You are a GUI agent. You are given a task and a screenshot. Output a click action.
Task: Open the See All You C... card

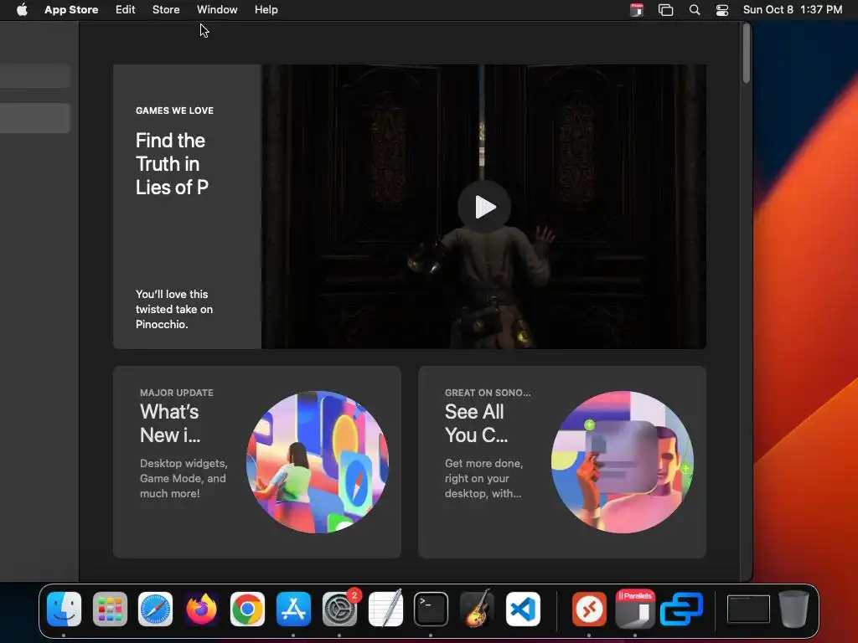point(562,462)
